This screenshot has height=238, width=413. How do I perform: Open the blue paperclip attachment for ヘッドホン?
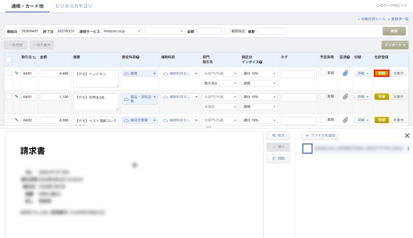(x=345, y=73)
